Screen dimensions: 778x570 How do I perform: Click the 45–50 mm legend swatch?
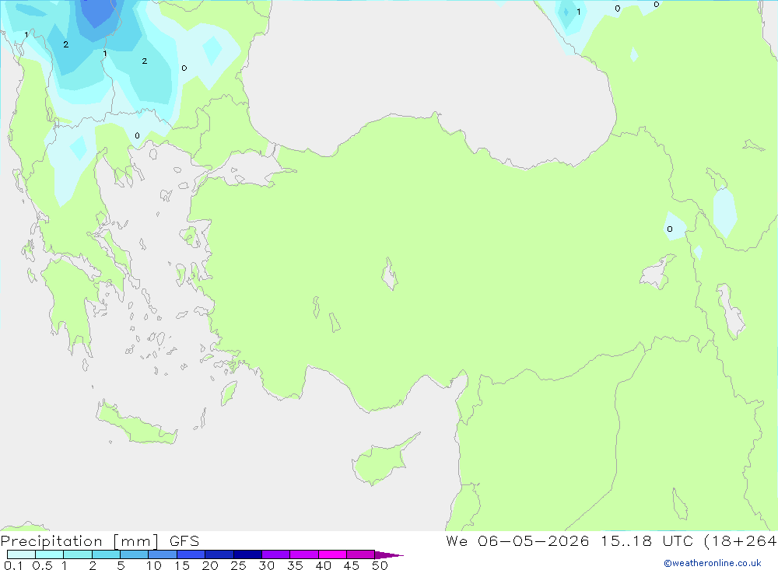(x=361, y=554)
